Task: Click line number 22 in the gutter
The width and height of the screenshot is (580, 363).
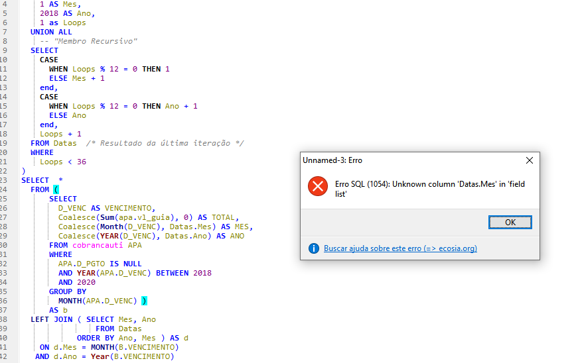Action: pos(4,171)
